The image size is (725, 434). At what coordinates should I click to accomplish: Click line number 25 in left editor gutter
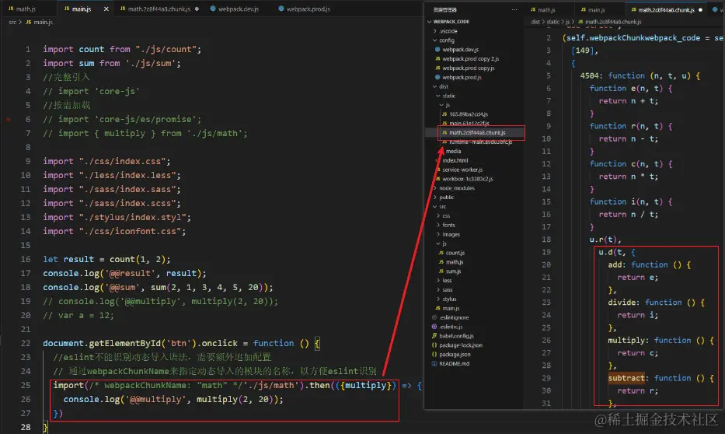(x=26, y=386)
